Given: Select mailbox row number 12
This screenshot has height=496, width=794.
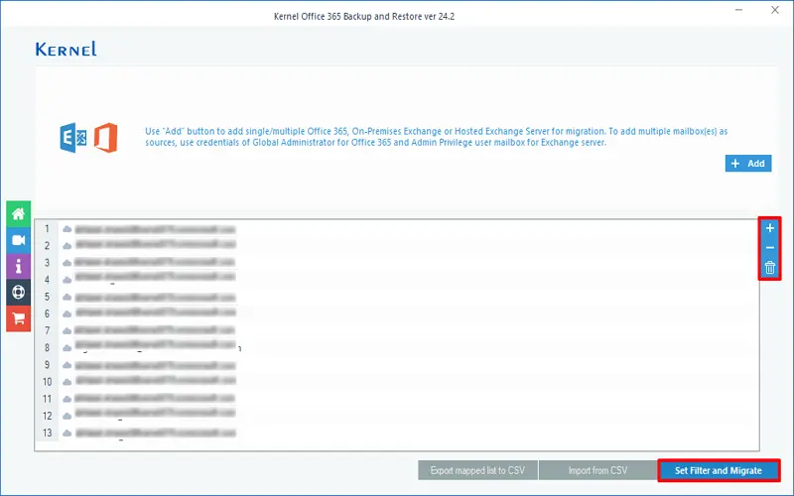Looking at the screenshot, I should click(397, 416).
